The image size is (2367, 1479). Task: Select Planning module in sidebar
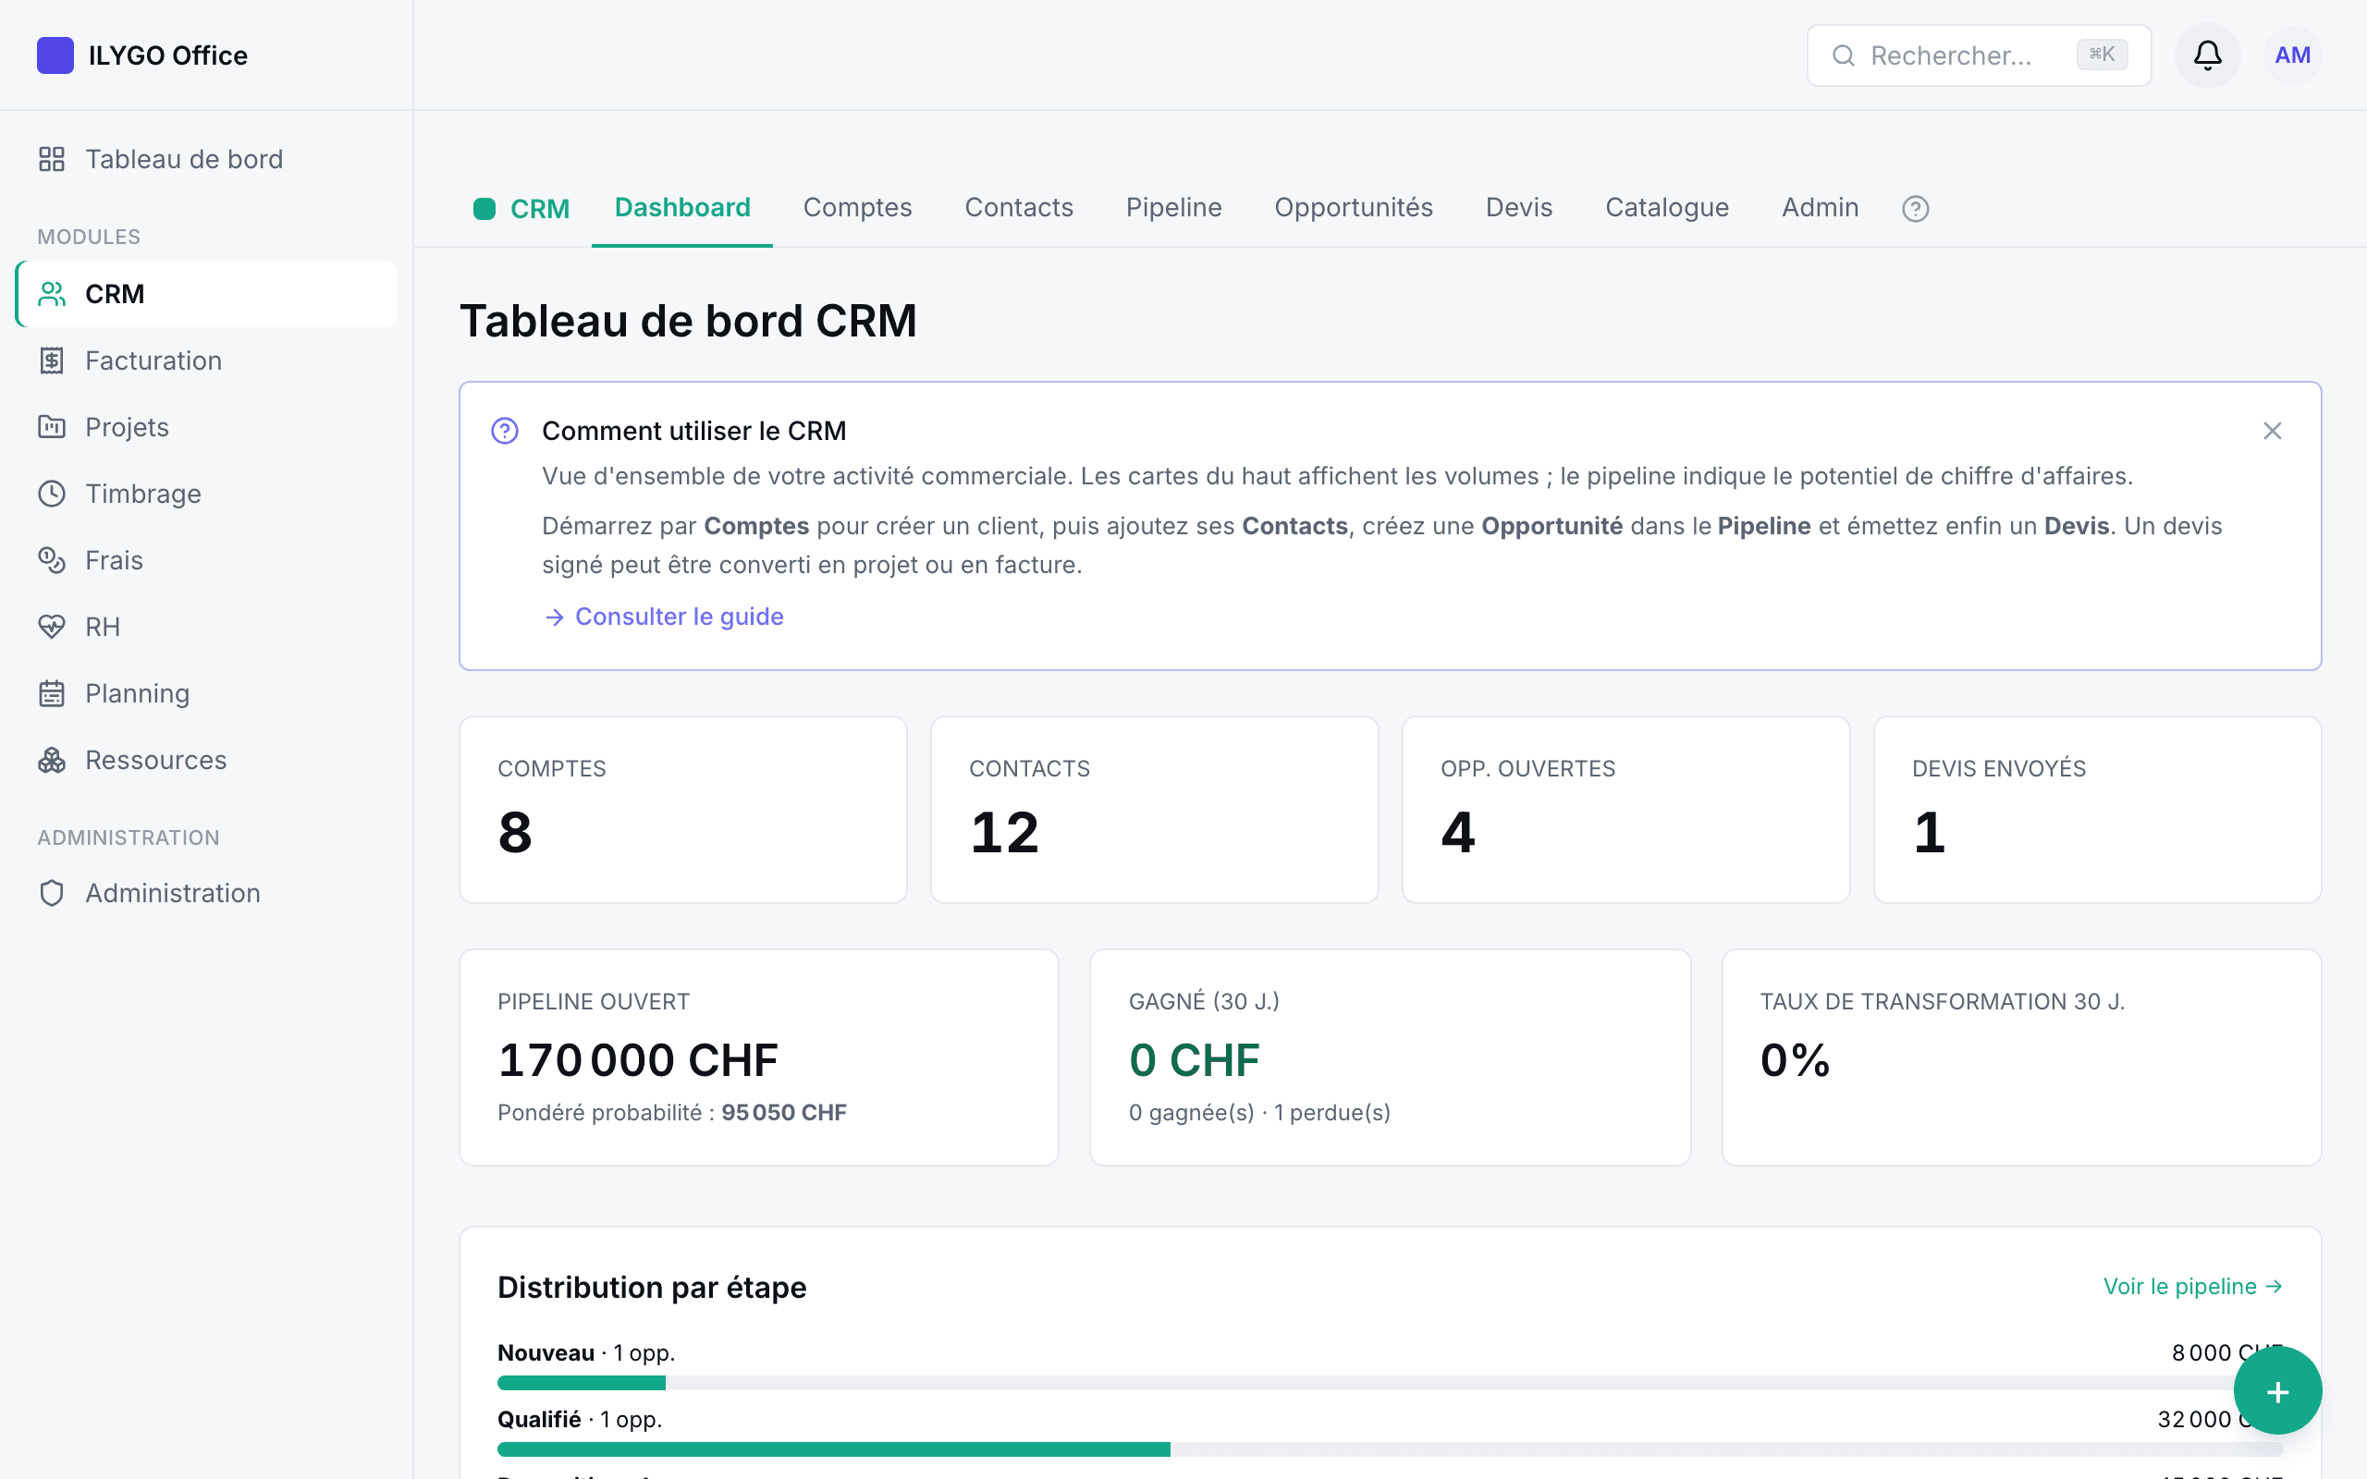[x=206, y=692]
